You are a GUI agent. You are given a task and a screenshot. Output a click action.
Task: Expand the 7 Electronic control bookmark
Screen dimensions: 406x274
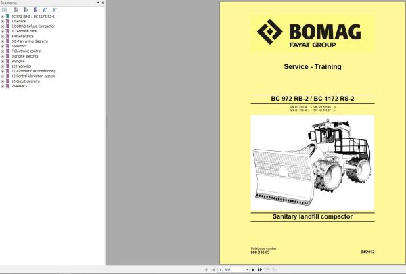(x=3, y=51)
